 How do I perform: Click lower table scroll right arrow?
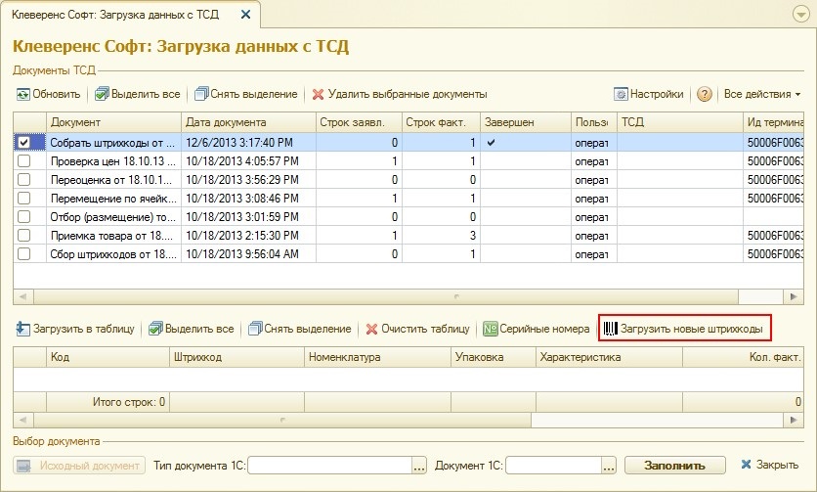794,420
